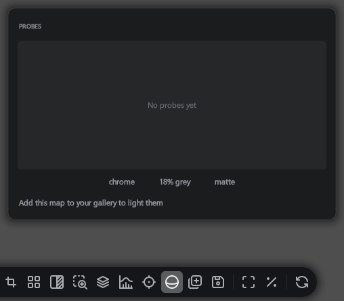Select the matte probe label
344x301 pixels.
pyautogui.click(x=225, y=182)
